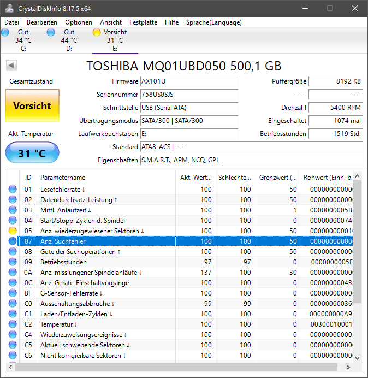The width and height of the screenshot is (368, 378).
Task: Click the Standard field ATA8-ACS
Action: 251,147
